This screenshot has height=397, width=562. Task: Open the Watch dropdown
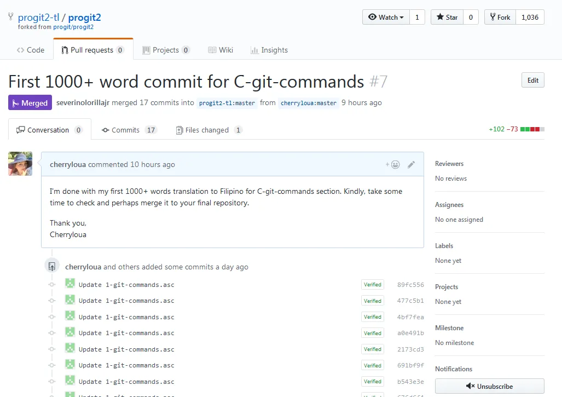(x=386, y=17)
